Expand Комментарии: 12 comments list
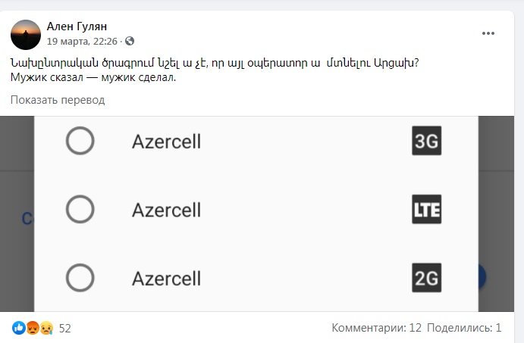524x343 pixels. (x=376, y=329)
